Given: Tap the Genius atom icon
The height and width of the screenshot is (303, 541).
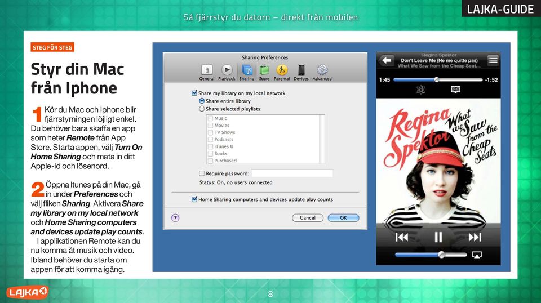Looking at the screenshot, I should 420,90.
